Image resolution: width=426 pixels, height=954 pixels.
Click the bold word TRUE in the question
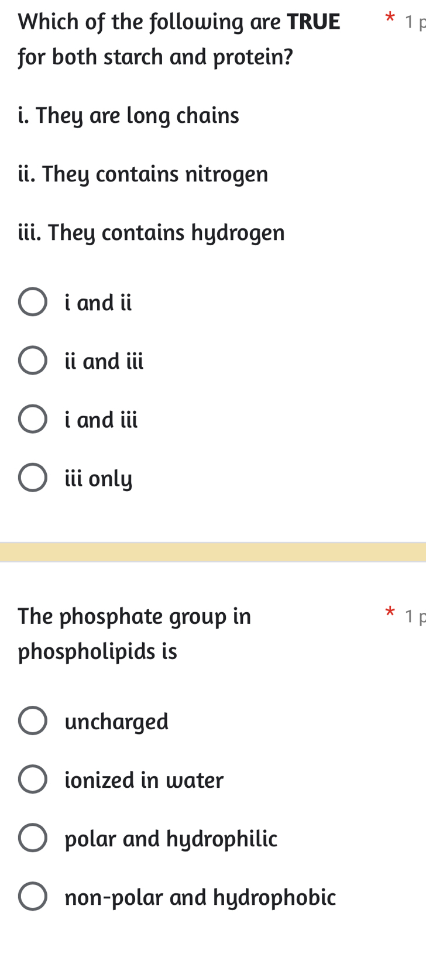click(315, 21)
